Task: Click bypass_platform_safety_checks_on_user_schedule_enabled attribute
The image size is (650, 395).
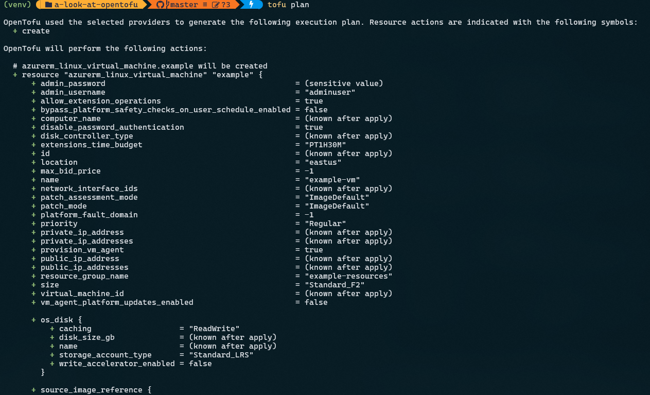Action: click(x=166, y=110)
